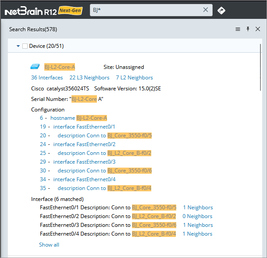The width and height of the screenshot is (267, 258).
Task: Collapse the Device results group
Action: point(18,46)
